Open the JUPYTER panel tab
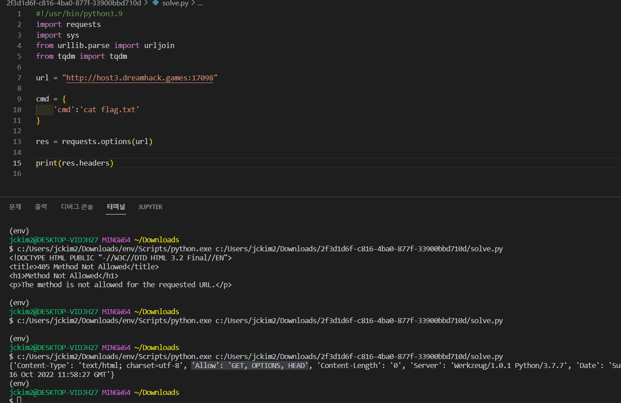 [x=150, y=207]
